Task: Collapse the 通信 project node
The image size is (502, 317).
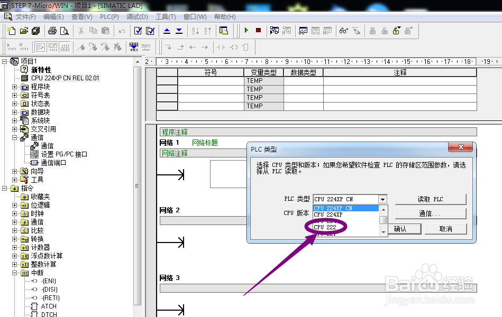Action: coord(14,137)
